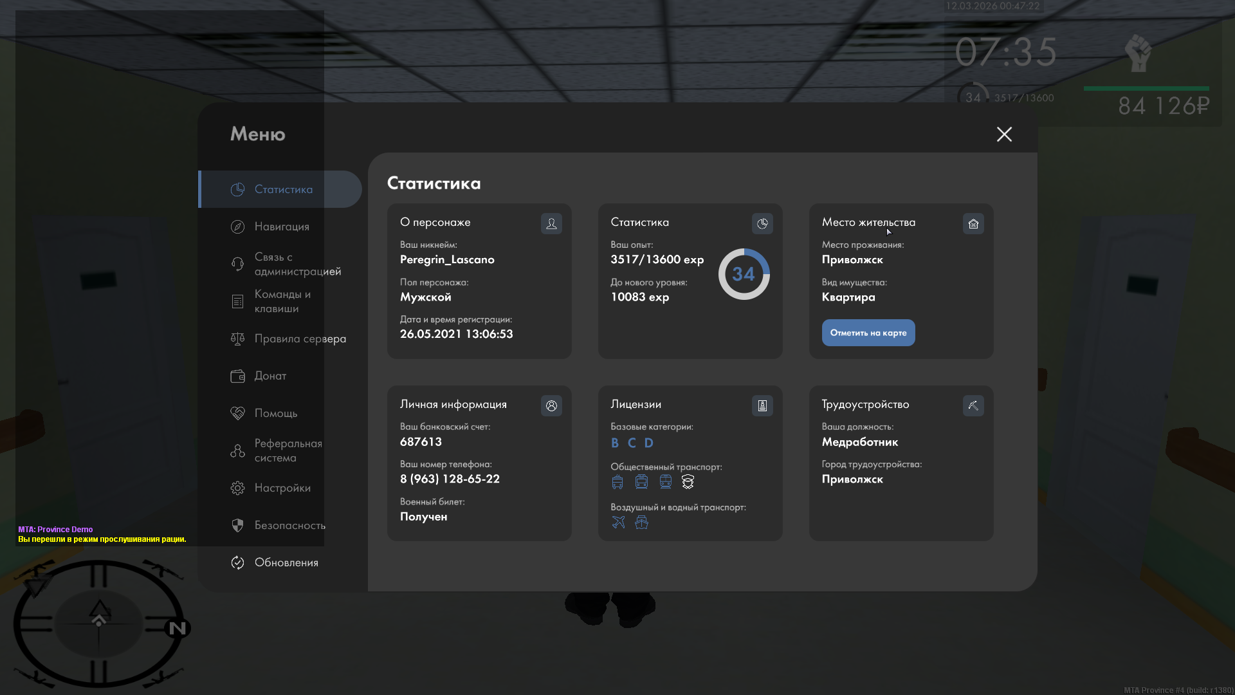1235x695 pixels.
Task: Open Обновления in the sidebar
Action: 286,562
